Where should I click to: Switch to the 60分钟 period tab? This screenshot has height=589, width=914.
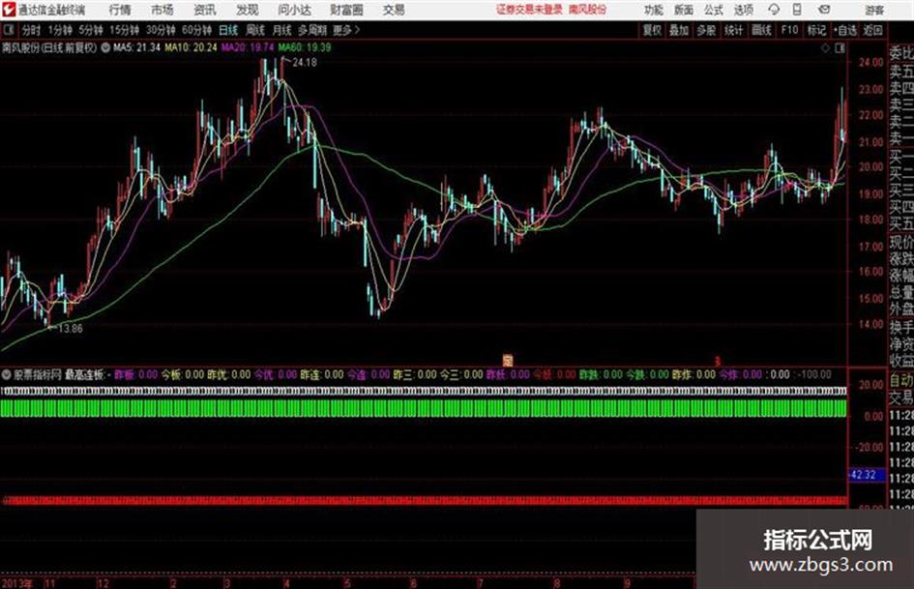(x=196, y=30)
